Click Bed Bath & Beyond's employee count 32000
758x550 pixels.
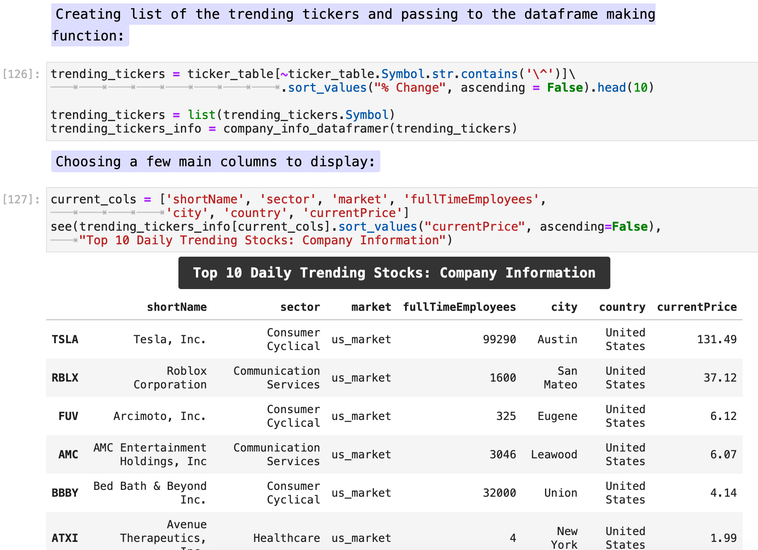click(499, 493)
